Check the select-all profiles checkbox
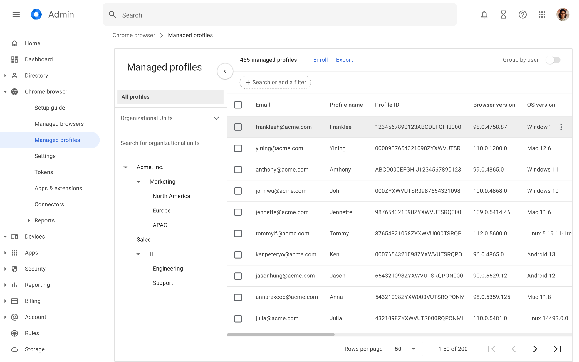579x362 pixels. coord(238,105)
